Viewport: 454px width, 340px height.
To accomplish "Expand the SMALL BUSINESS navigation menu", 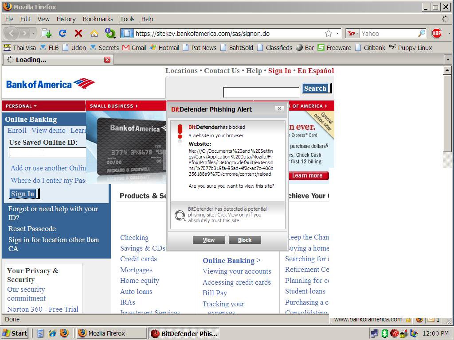I will coord(114,106).
